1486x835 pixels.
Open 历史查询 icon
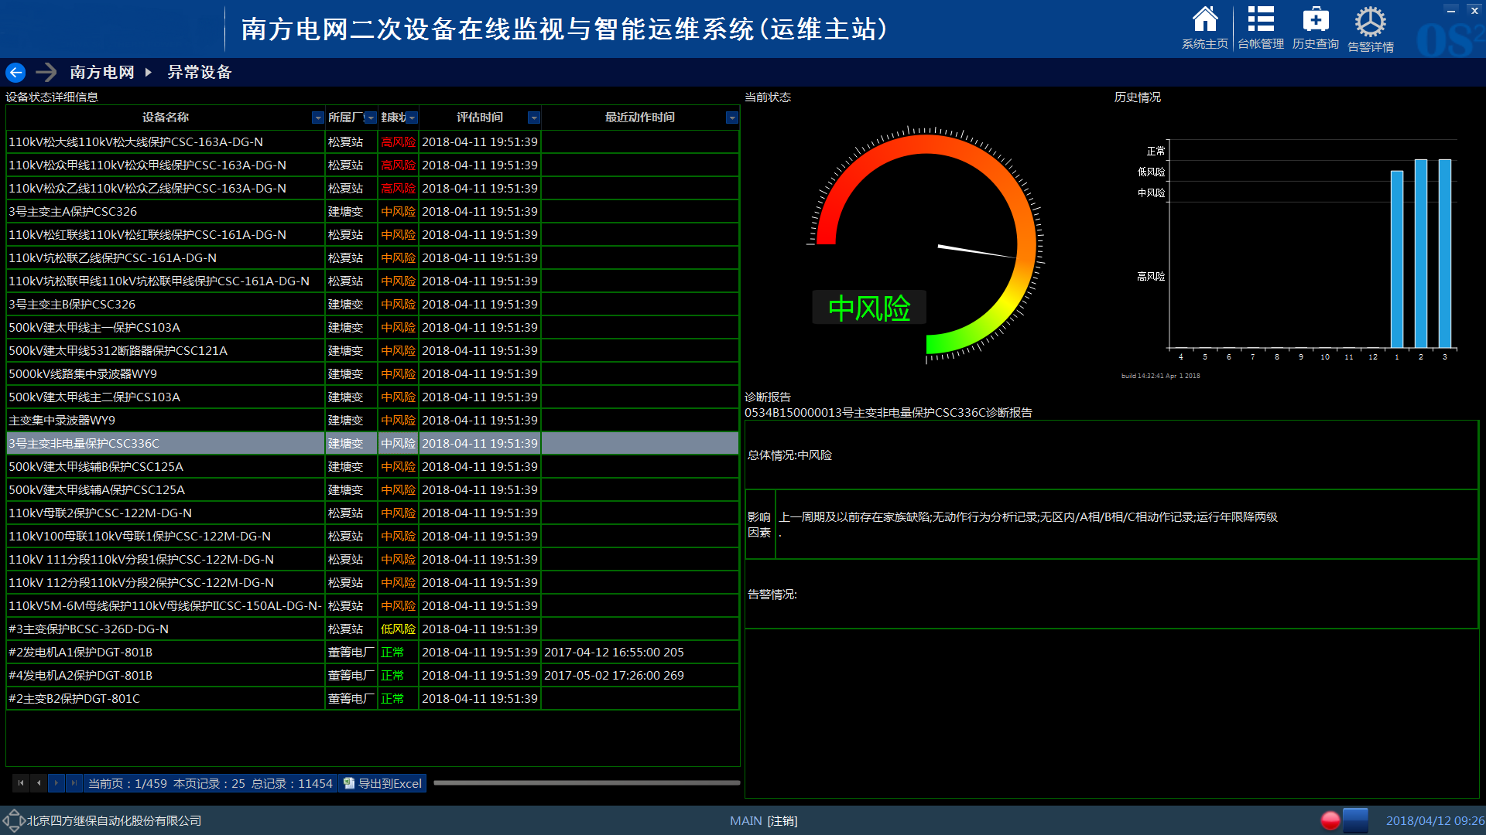[1315, 21]
